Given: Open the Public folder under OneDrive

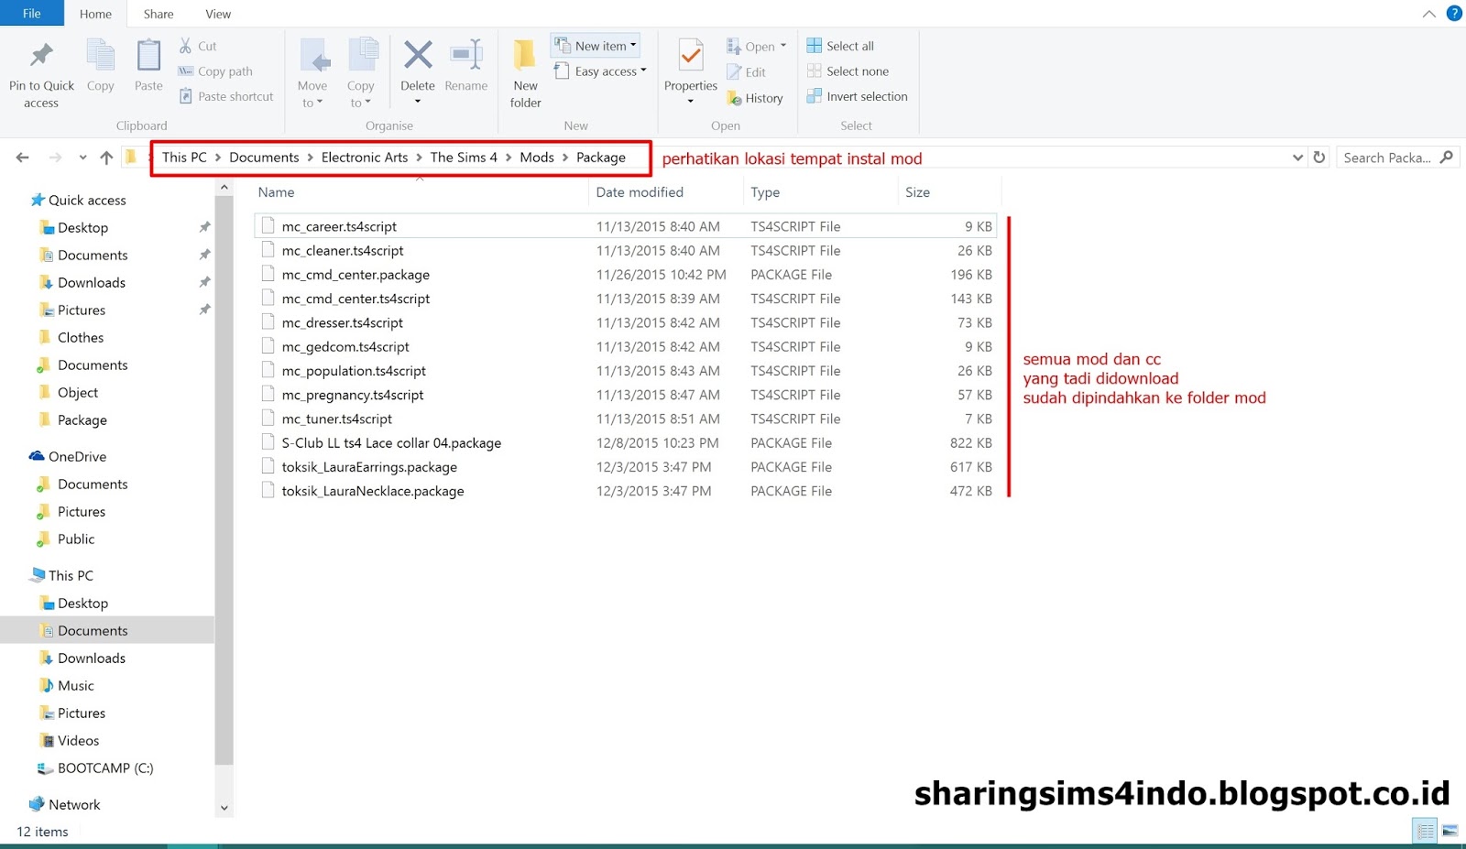Looking at the screenshot, I should pos(76,539).
